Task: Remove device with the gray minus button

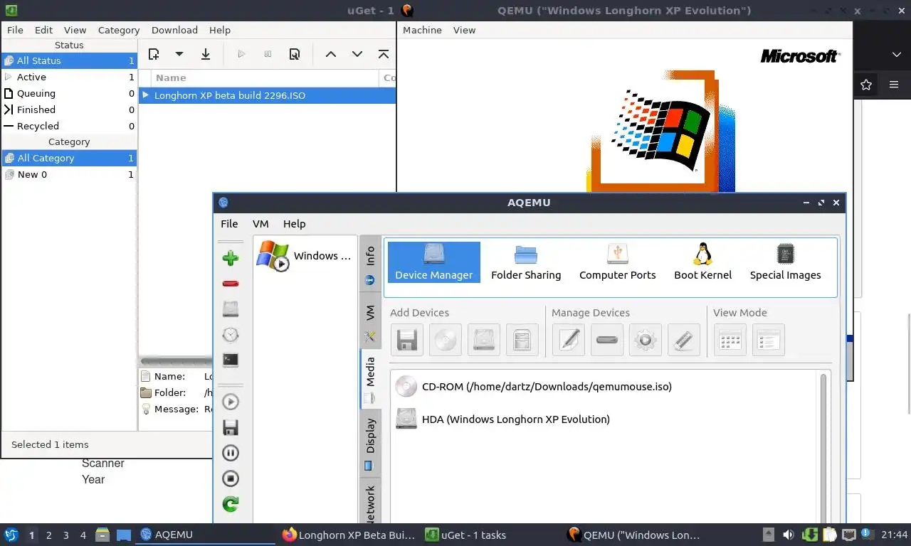Action: pos(607,340)
